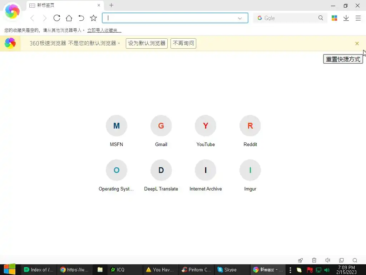366x275 pixels.
Task: Click the red flag tray icon
Action: pos(310,270)
